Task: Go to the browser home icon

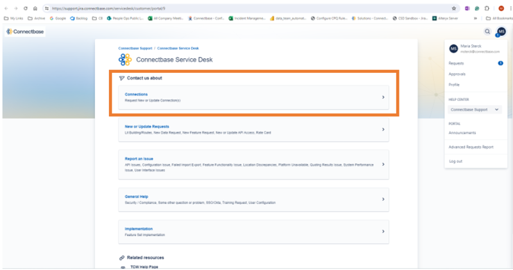Action: (36, 8)
